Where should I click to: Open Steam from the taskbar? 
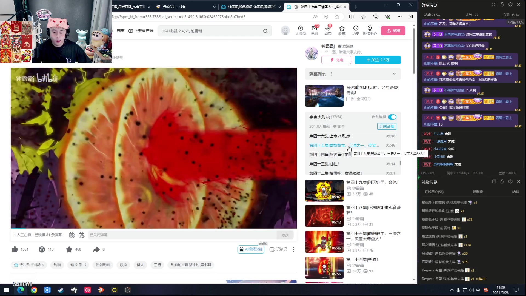click(61, 290)
